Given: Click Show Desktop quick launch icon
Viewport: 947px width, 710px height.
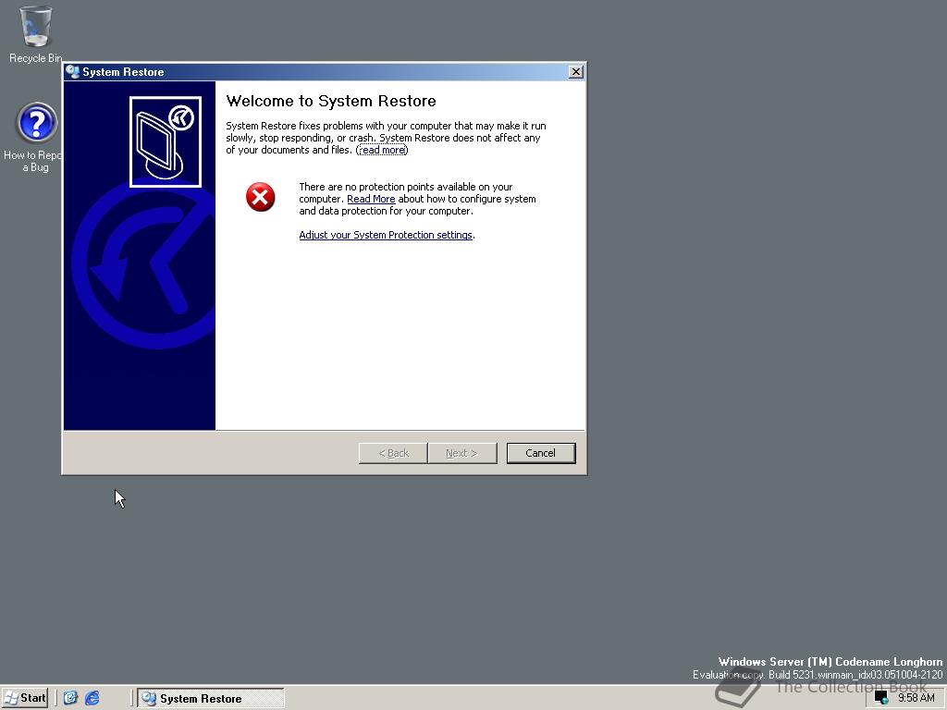Looking at the screenshot, I should coord(70,698).
